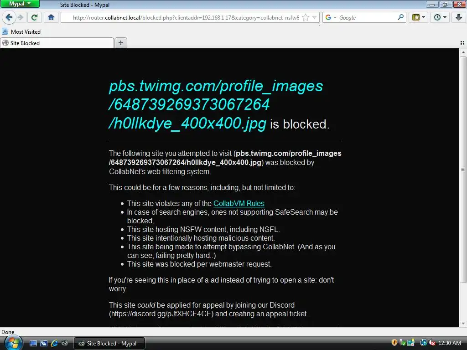Image resolution: width=467 pixels, height=350 pixels.
Task: Click the cyan blocked URL heading
Action: click(x=216, y=104)
